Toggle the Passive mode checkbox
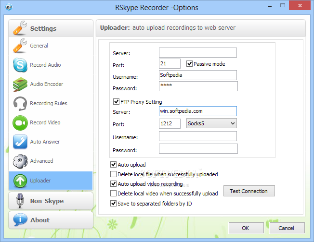This screenshot has height=242, width=314. coord(189,64)
